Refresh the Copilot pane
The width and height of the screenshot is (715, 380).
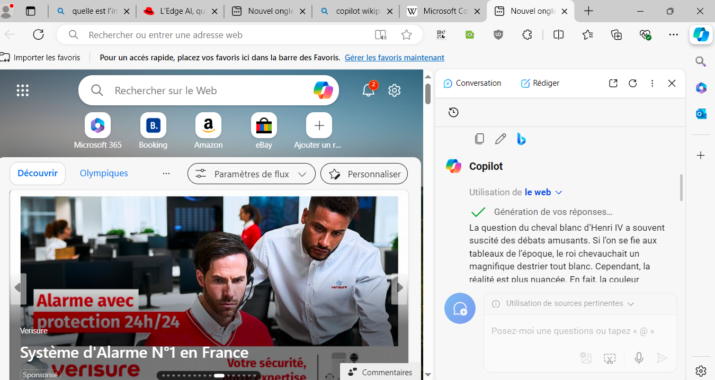[632, 83]
